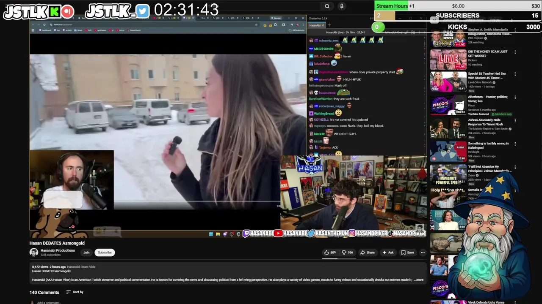
Task: Open Hasanabi Productions channel name link
Action: (x=58, y=250)
